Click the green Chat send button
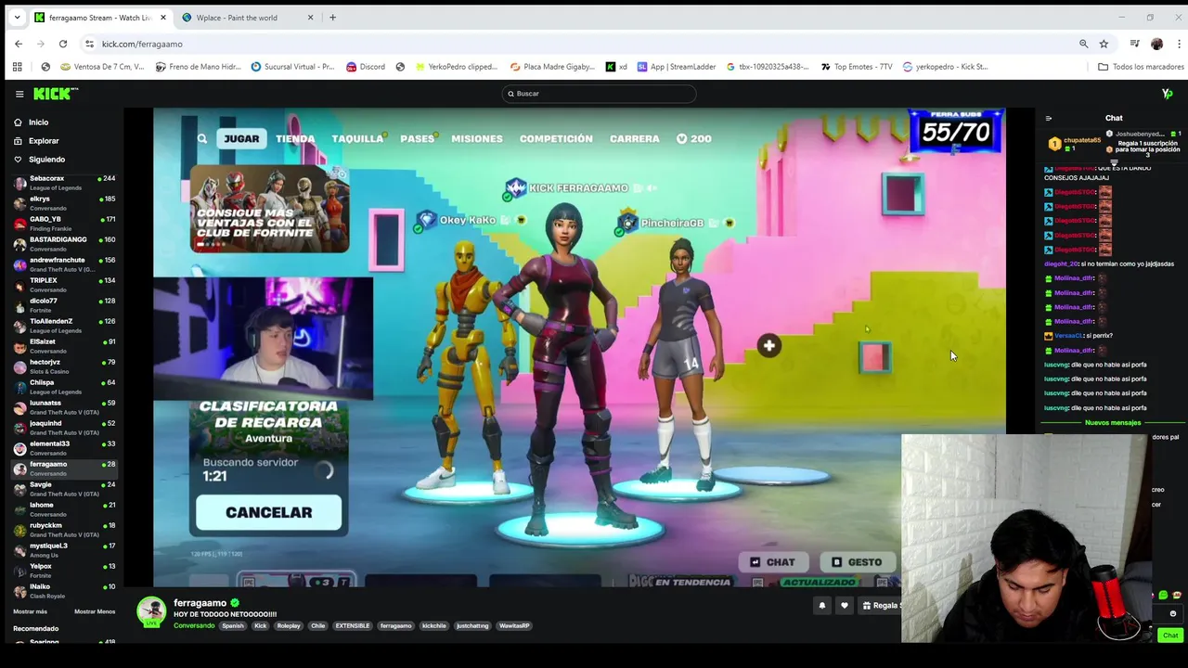Viewport: 1188px width, 668px height. tap(1170, 636)
